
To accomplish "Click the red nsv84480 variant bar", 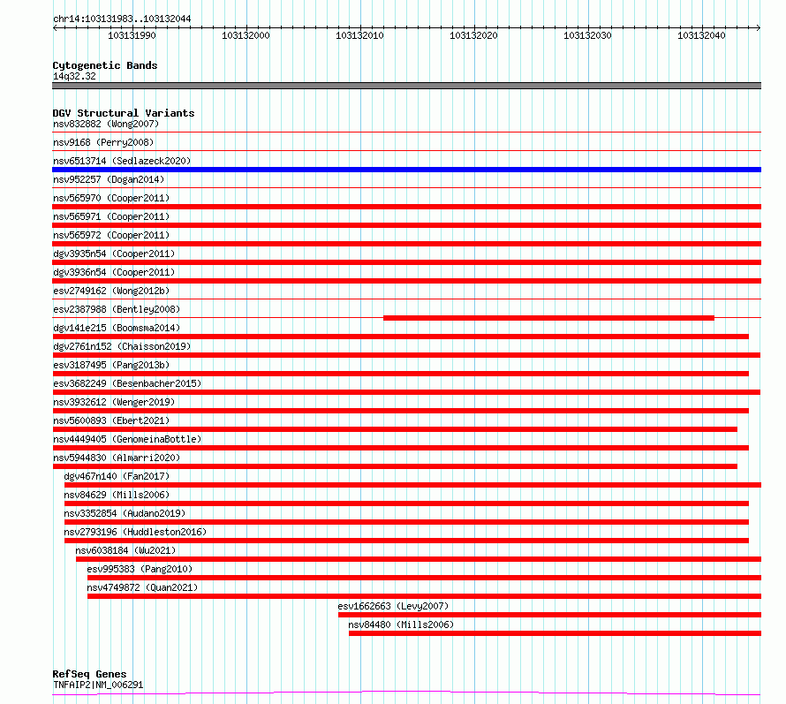I will pyautogui.click(x=555, y=633).
